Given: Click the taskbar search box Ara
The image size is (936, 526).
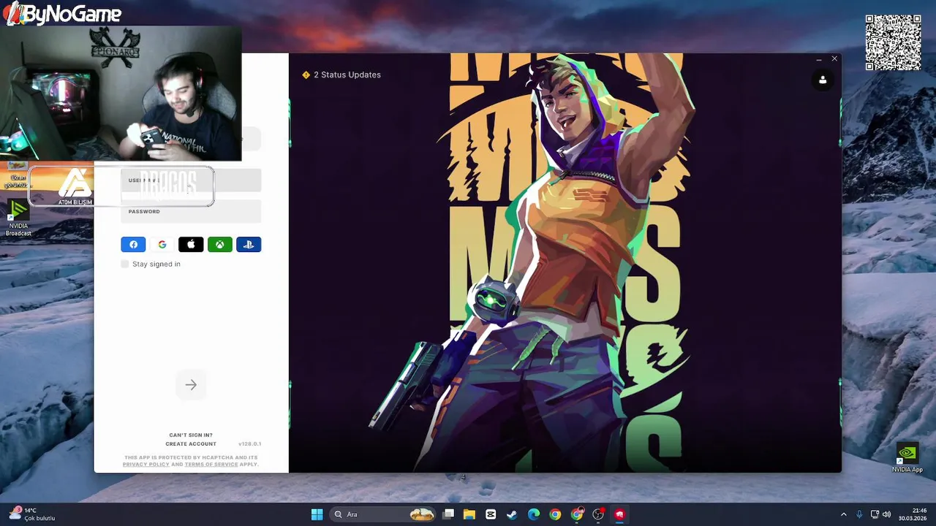Looking at the screenshot, I should (383, 514).
